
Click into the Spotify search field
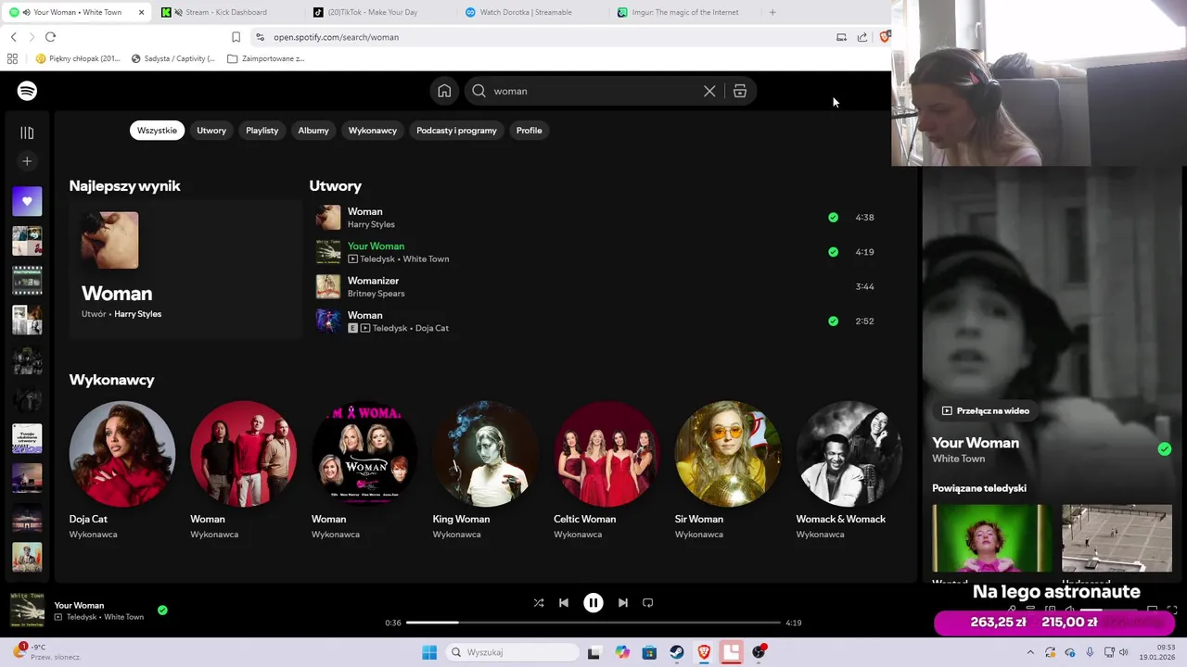(x=595, y=91)
